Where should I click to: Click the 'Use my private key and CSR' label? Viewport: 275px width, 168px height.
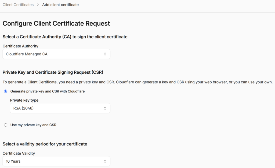(x=33, y=125)
